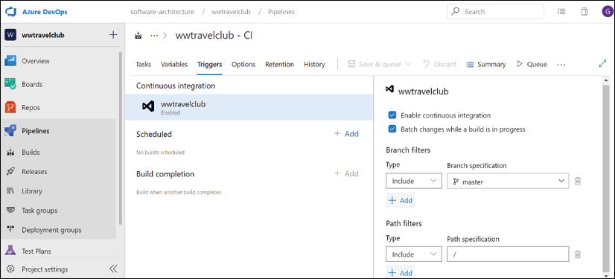Click the Pipelines breadcrumb link

[281, 12]
